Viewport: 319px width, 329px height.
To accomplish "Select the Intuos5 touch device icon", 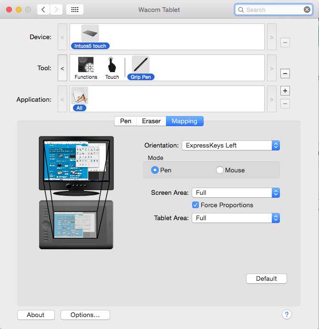I will click(x=90, y=33).
